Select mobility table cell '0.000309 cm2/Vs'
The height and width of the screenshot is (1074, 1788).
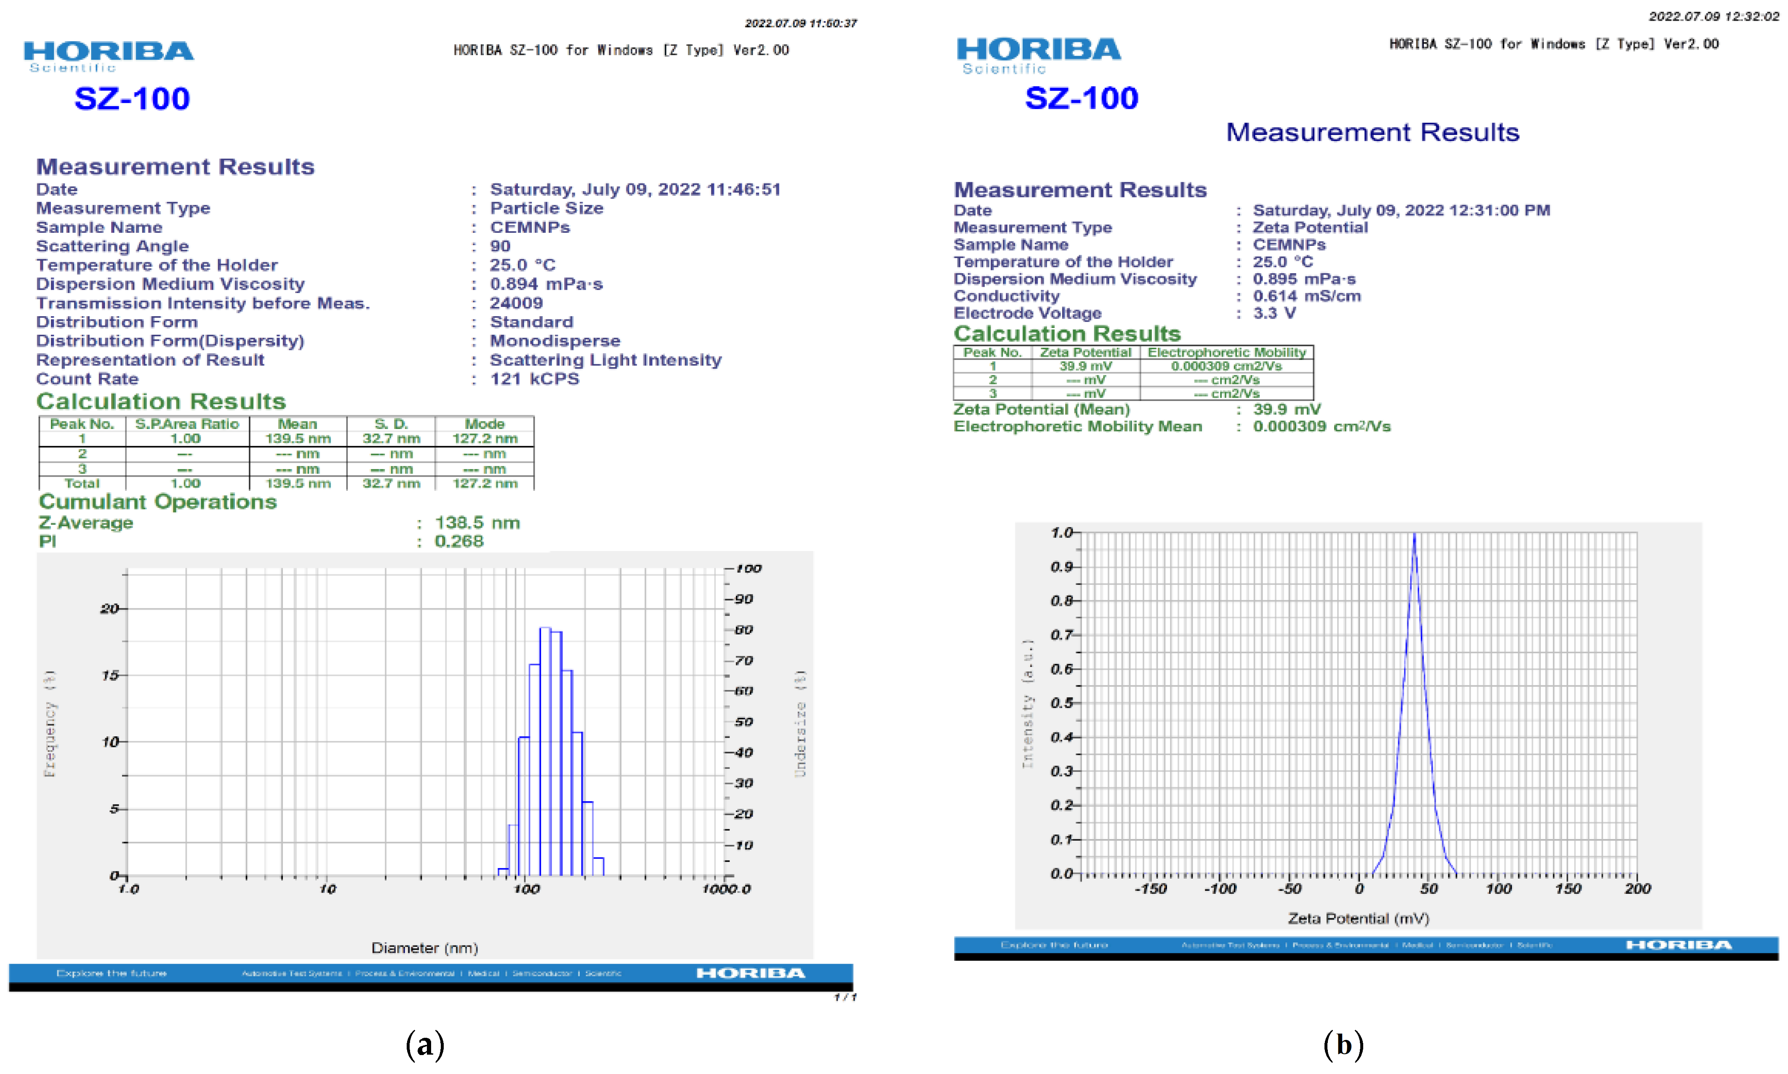(1226, 366)
